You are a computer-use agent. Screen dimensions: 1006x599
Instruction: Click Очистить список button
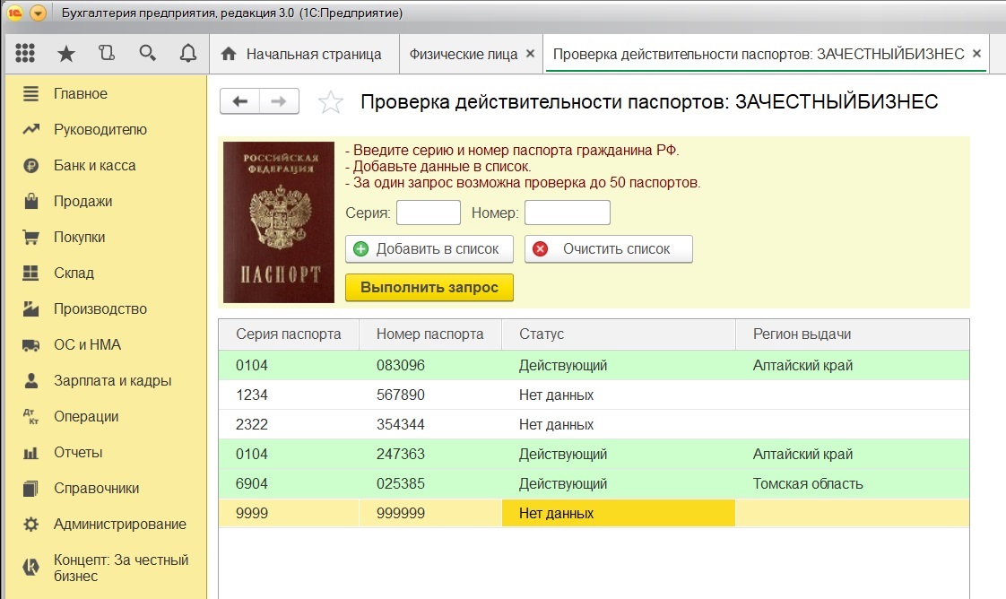608,248
